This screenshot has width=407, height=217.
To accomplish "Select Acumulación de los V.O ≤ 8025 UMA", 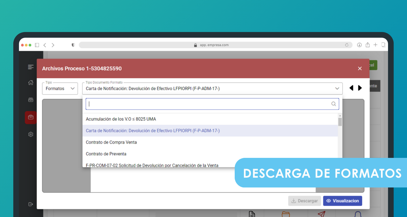I will pyautogui.click(x=121, y=119).
